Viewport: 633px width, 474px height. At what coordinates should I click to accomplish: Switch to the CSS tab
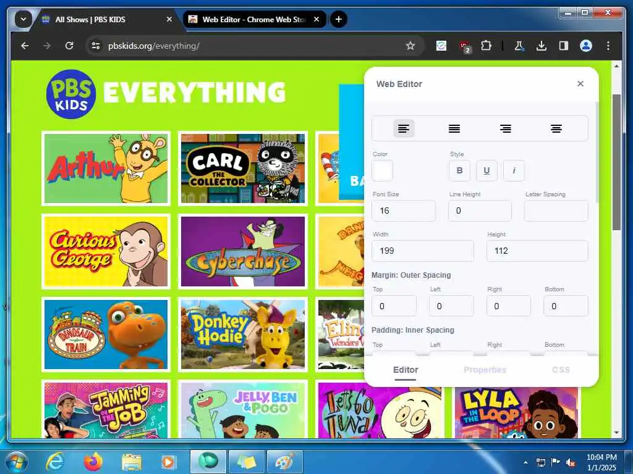click(x=561, y=370)
